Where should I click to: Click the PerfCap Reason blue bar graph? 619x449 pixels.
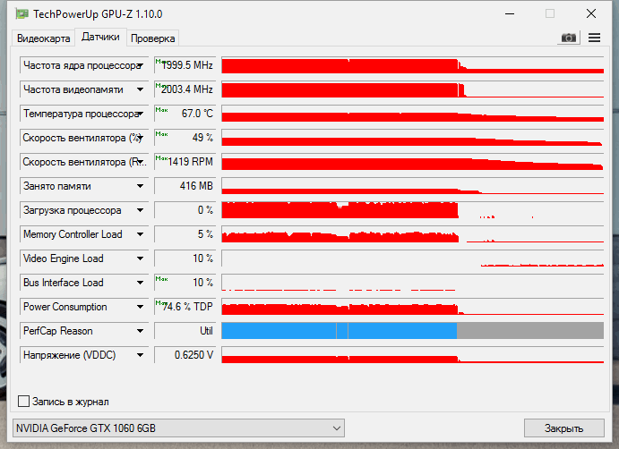(x=413, y=331)
